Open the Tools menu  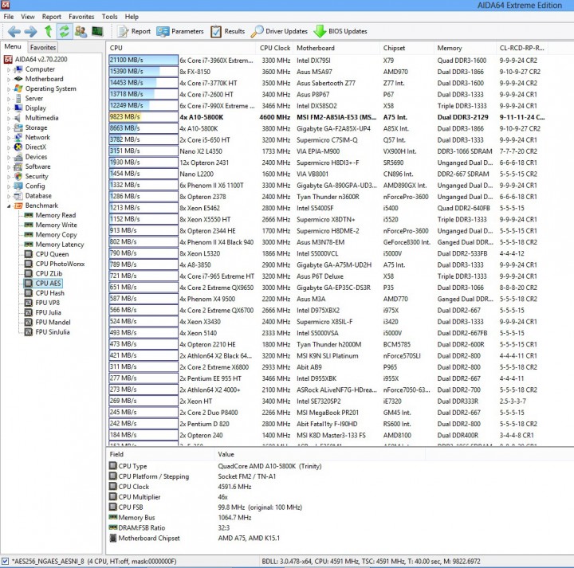click(x=109, y=17)
